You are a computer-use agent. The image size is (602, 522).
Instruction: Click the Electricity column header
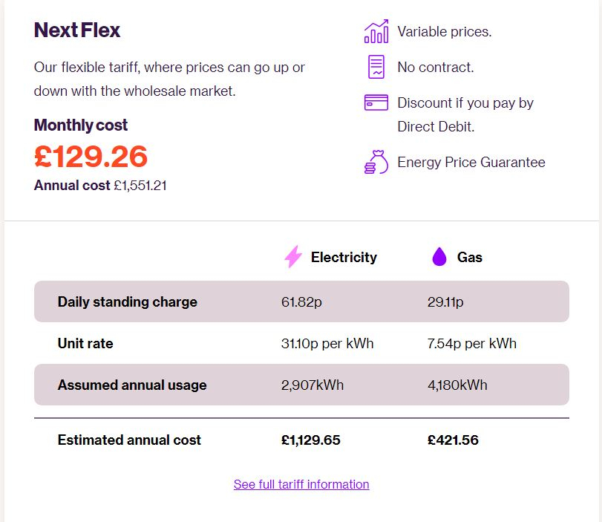click(344, 257)
